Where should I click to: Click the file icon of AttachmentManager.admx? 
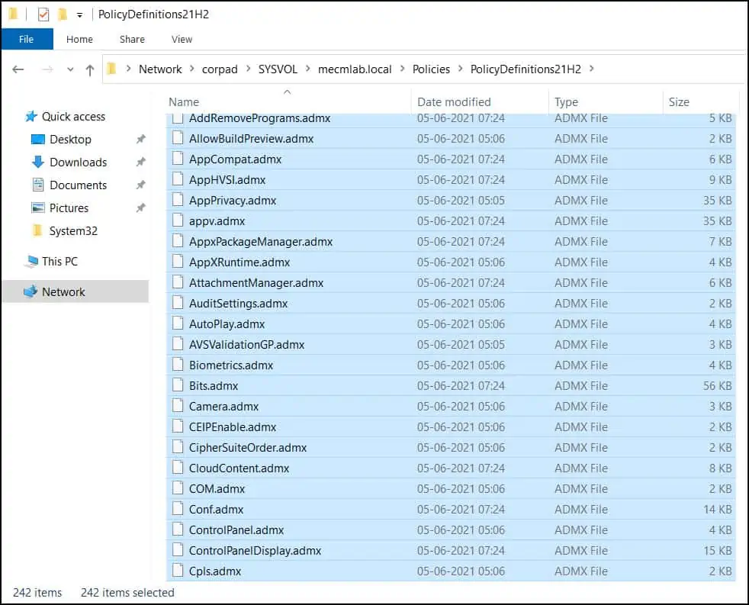point(178,282)
